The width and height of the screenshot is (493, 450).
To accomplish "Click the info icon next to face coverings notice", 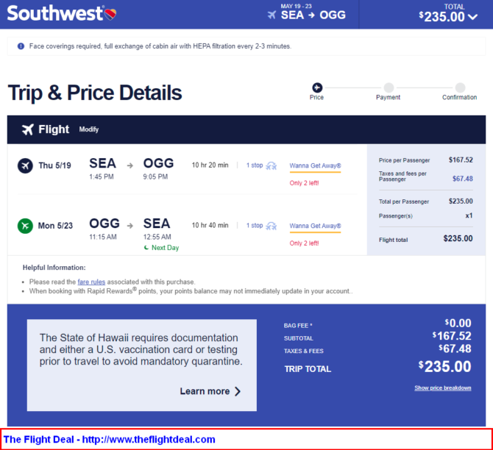I will click(x=21, y=46).
